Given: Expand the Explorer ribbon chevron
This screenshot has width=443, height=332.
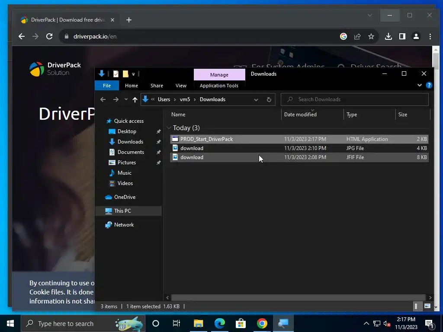Looking at the screenshot, I should pos(420,85).
